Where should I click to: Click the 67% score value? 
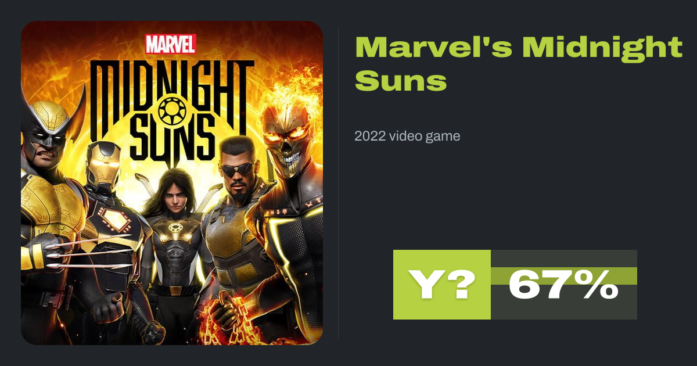[563, 285]
